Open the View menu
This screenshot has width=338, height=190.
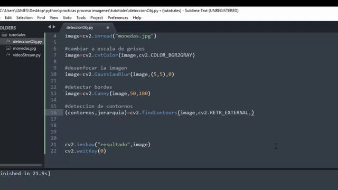pyautogui.click(x=54, y=17)
